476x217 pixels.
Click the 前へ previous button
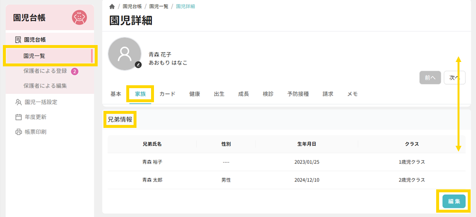430,77
